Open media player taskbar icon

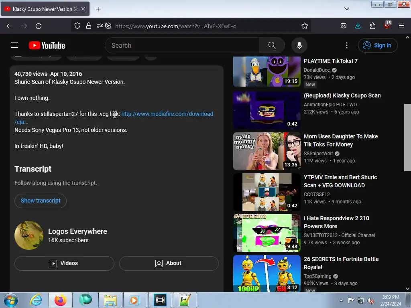pyautogui.click(x=135, y=300)
